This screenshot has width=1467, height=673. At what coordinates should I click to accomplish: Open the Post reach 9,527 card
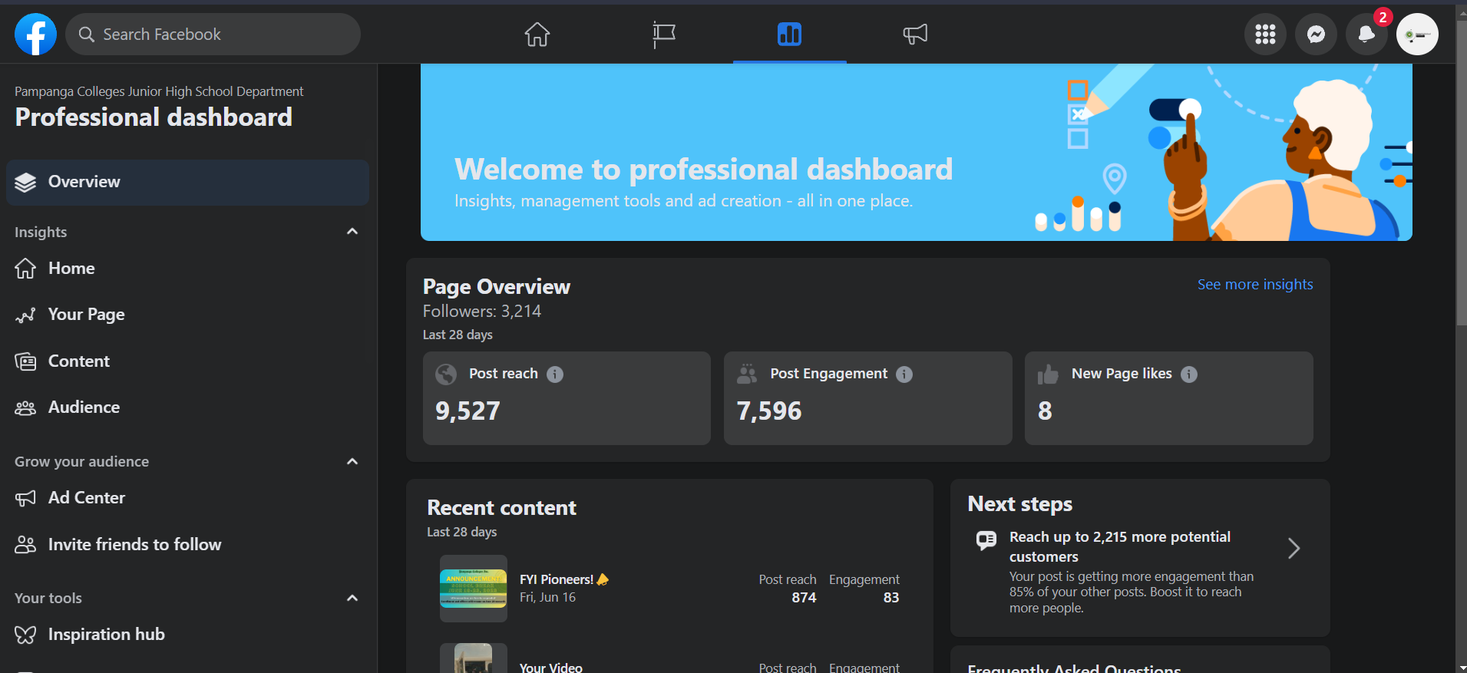pyautogui.click(x=567, y=398)
